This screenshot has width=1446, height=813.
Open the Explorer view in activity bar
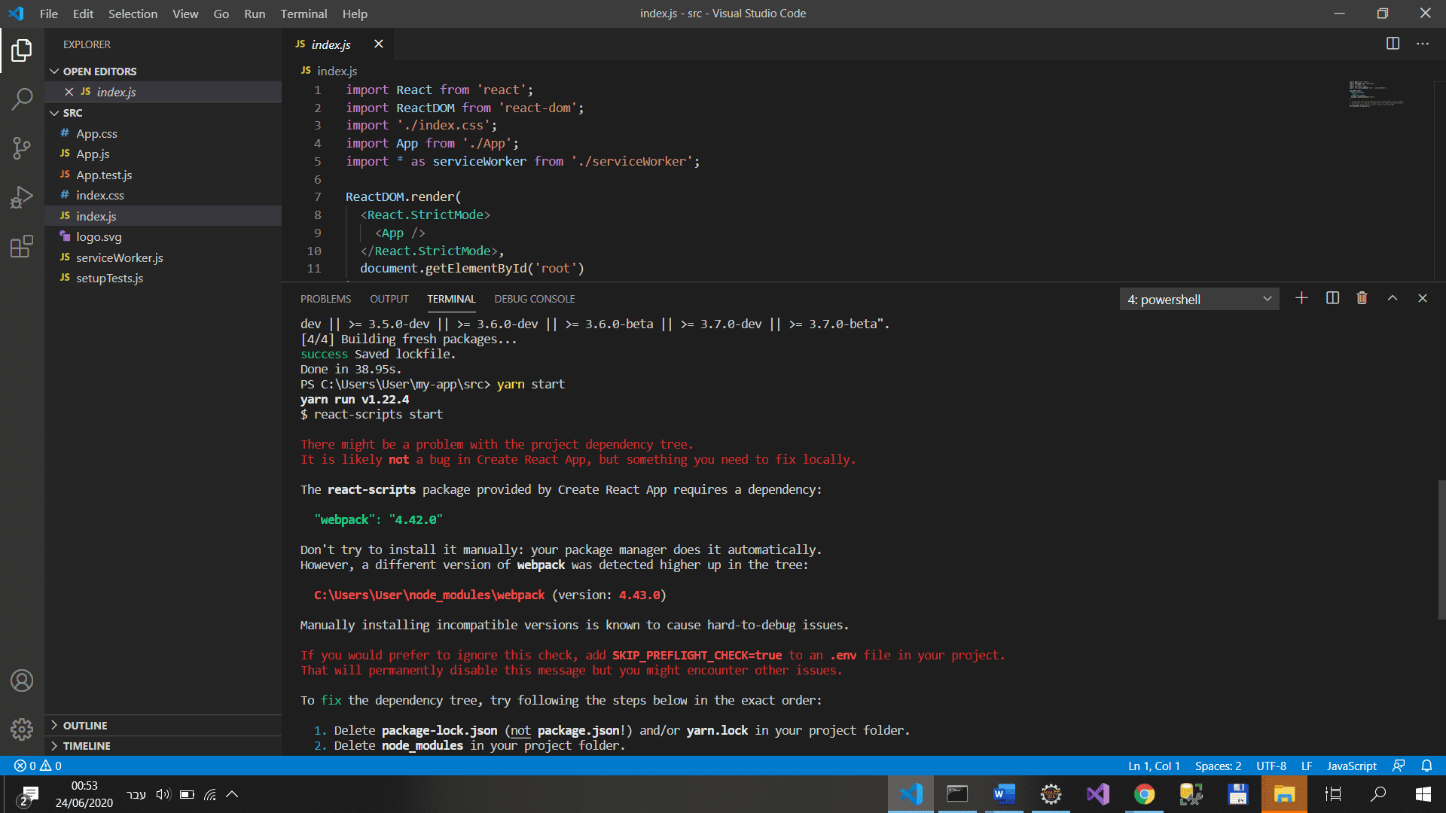22,50
